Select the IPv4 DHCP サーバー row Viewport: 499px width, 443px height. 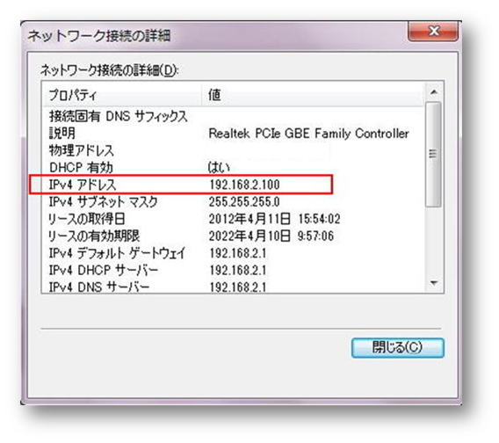[x=234, y=271]
